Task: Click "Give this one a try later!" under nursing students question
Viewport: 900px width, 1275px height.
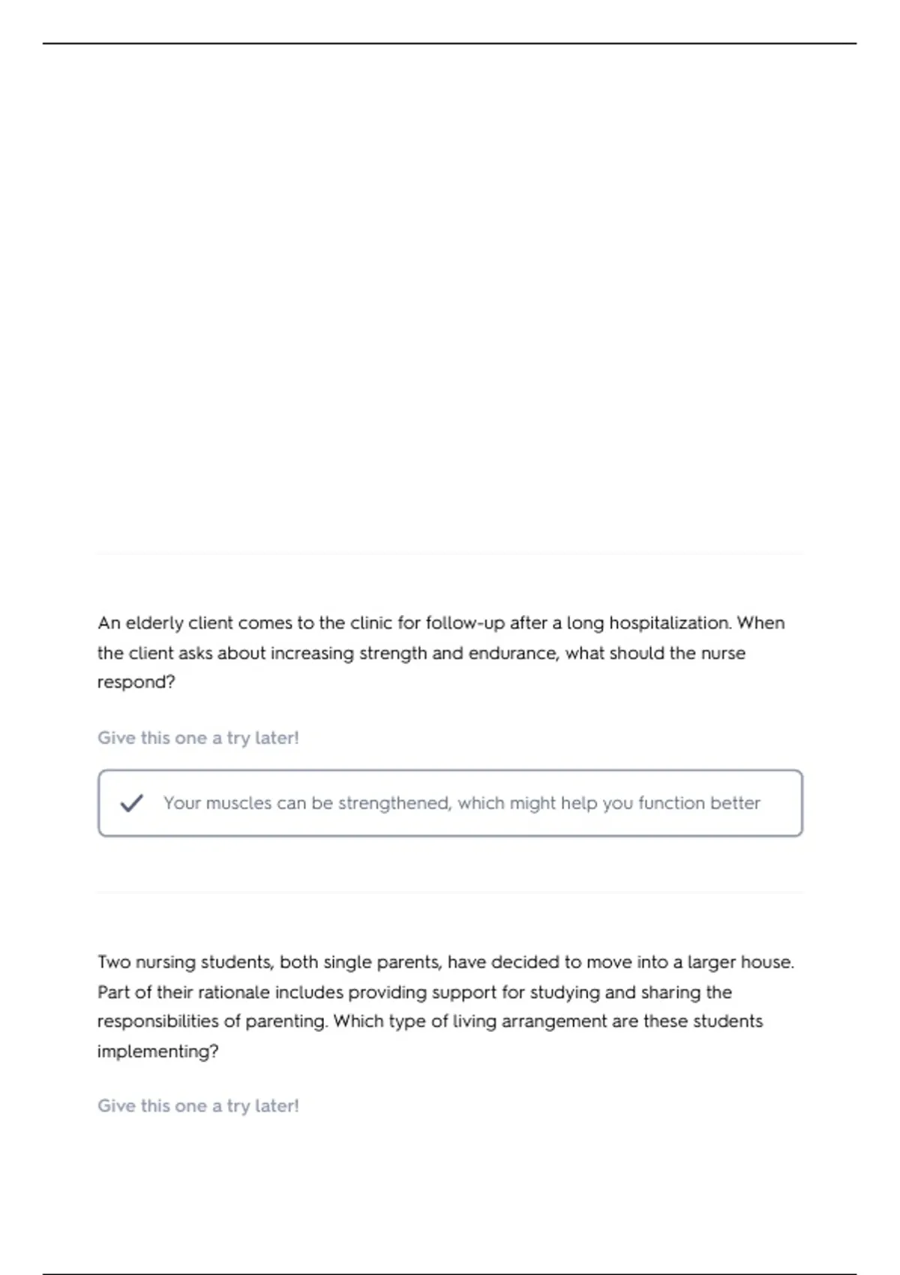Action: (x=198, y=1105)
